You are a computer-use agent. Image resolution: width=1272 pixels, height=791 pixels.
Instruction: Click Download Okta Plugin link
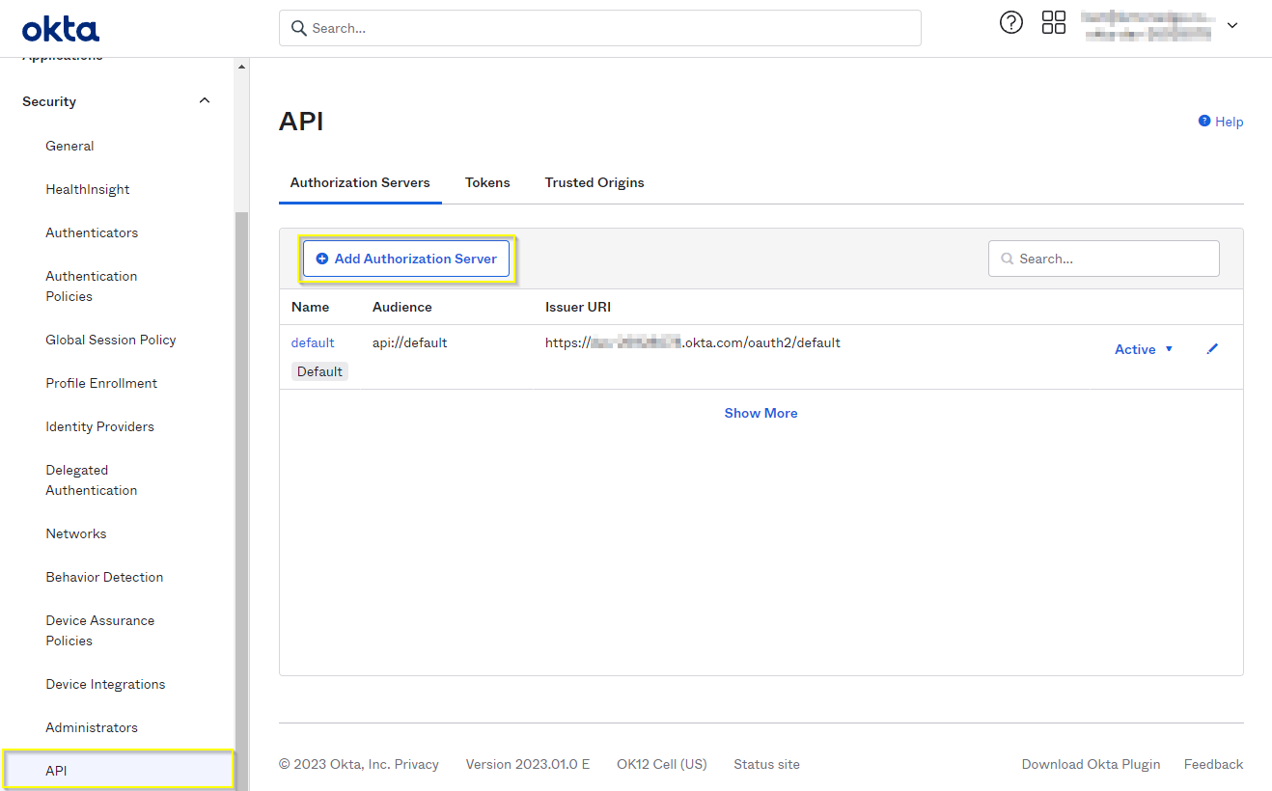1091,764
